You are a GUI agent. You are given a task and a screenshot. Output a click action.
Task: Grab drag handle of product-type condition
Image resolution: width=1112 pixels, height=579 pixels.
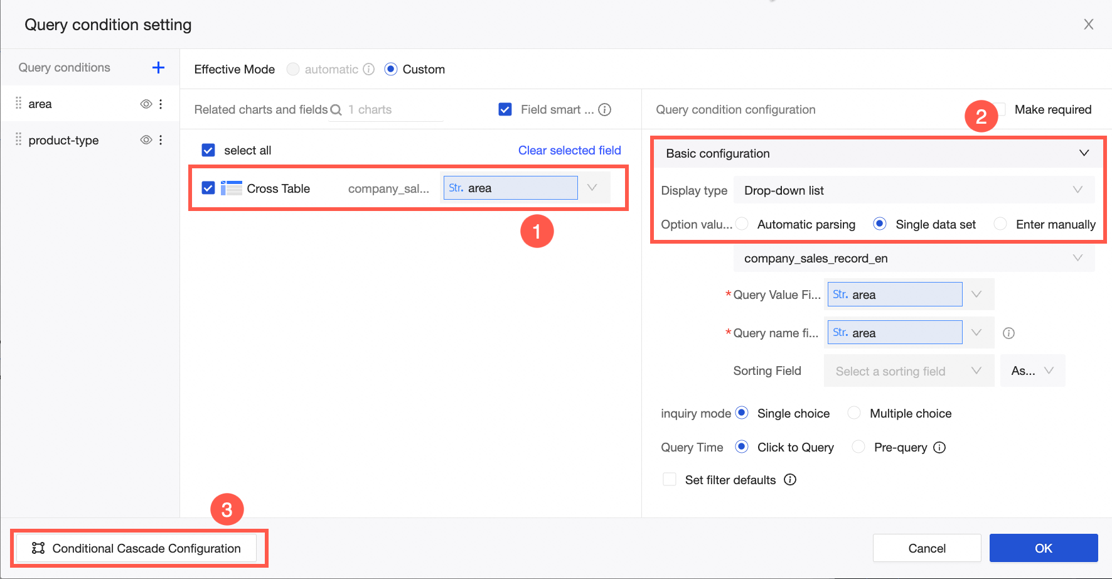[x=18, y=139]
